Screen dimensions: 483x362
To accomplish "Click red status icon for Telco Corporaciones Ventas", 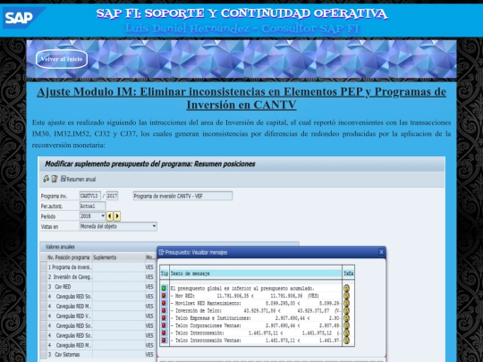I will click(x=164, y=325).
